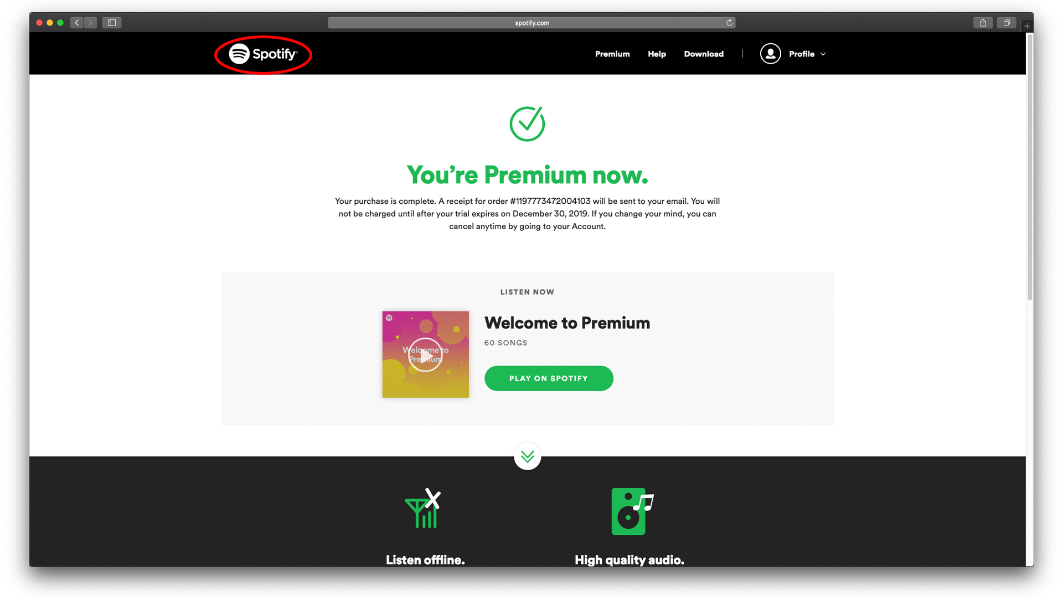1063x598 pixels.
Task: Open the Help nav item
Action: click(x=657, y=54)
